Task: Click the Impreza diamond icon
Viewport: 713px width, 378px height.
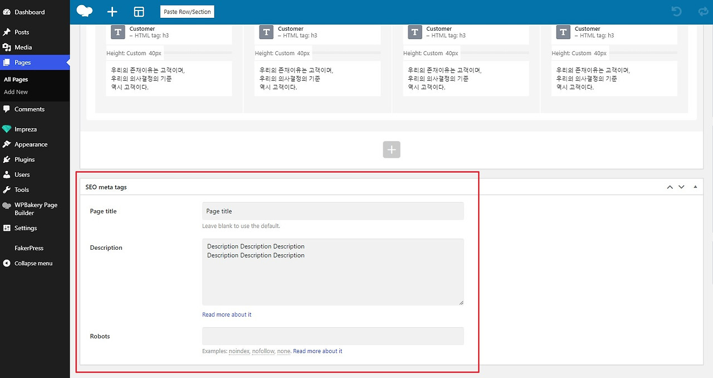Action: (x=7, y=129)
